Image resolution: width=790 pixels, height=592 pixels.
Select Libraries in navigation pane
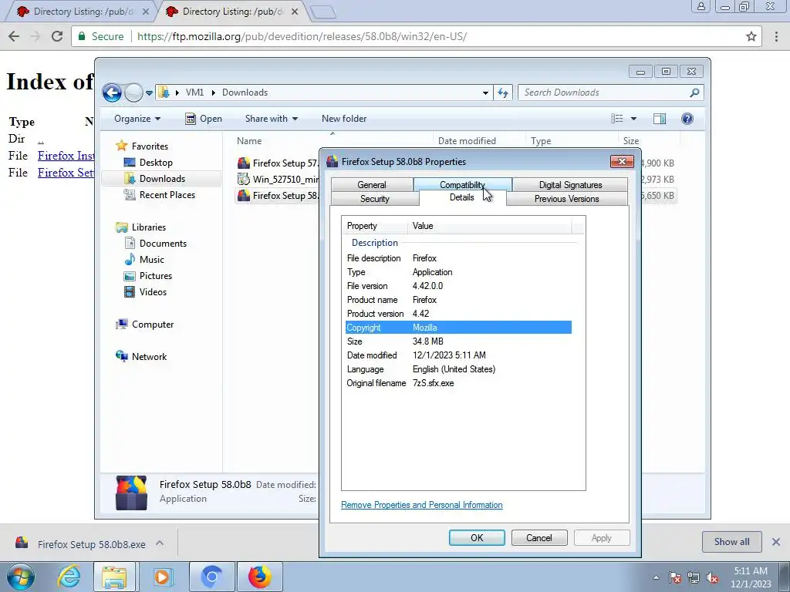149,227
